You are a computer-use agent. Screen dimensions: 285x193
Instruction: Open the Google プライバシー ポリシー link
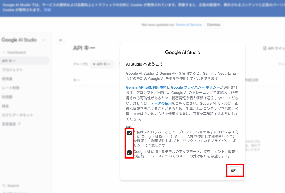tap(195, 87)
